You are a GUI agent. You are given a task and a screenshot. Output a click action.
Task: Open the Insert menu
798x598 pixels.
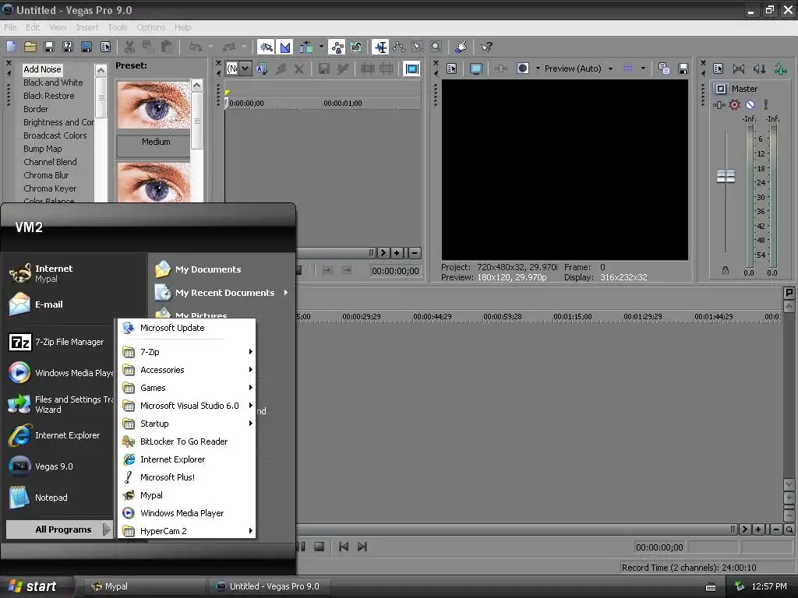pyautogui.click(x=87, y=27)
